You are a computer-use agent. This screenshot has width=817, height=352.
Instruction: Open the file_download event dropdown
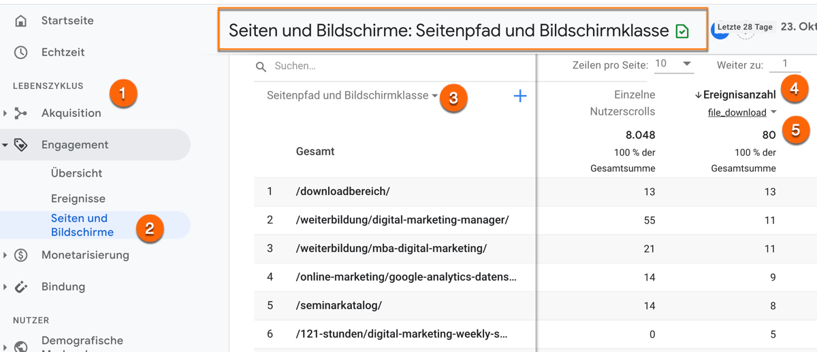742,113
